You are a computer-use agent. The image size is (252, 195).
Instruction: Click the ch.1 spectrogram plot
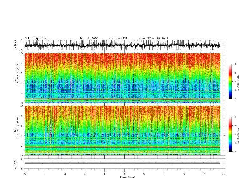click(x=123, y=78)
